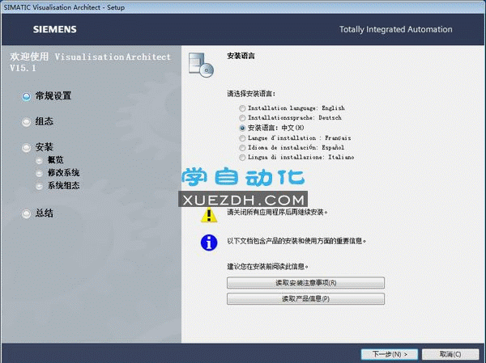Click the 组态 step bullet icon
Viewport: 486px width, 363px height.
27,122
